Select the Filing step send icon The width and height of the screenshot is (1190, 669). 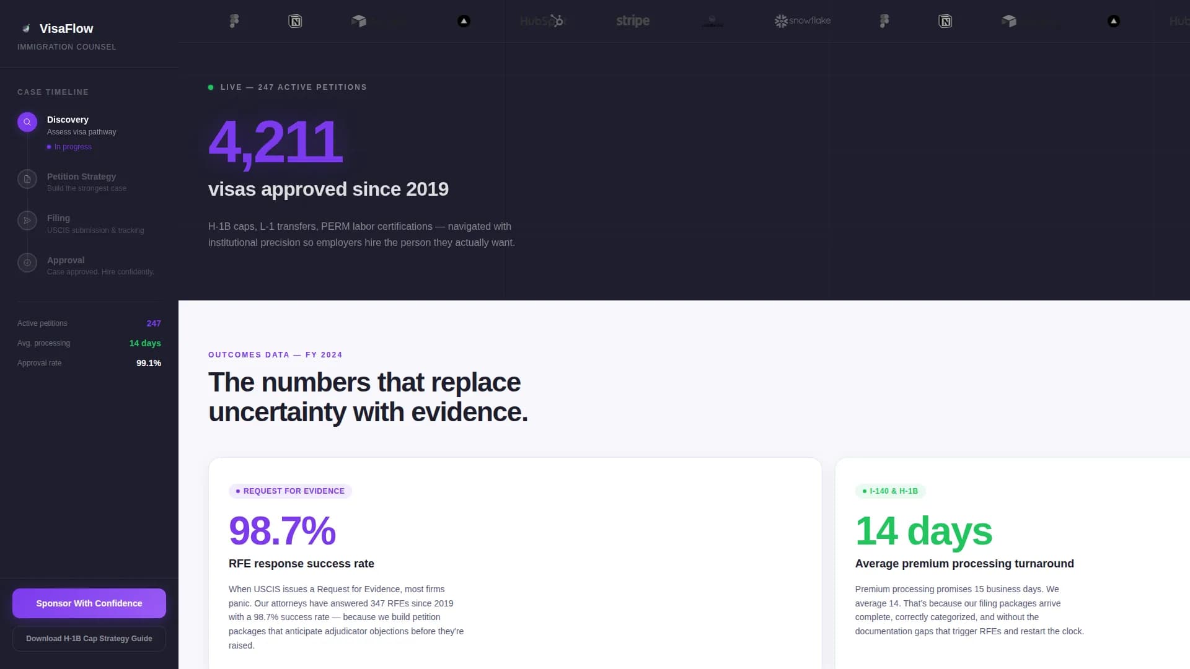tap(27, 221)
